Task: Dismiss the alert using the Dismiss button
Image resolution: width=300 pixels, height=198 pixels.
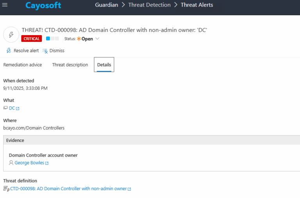Action: point(54,51)
